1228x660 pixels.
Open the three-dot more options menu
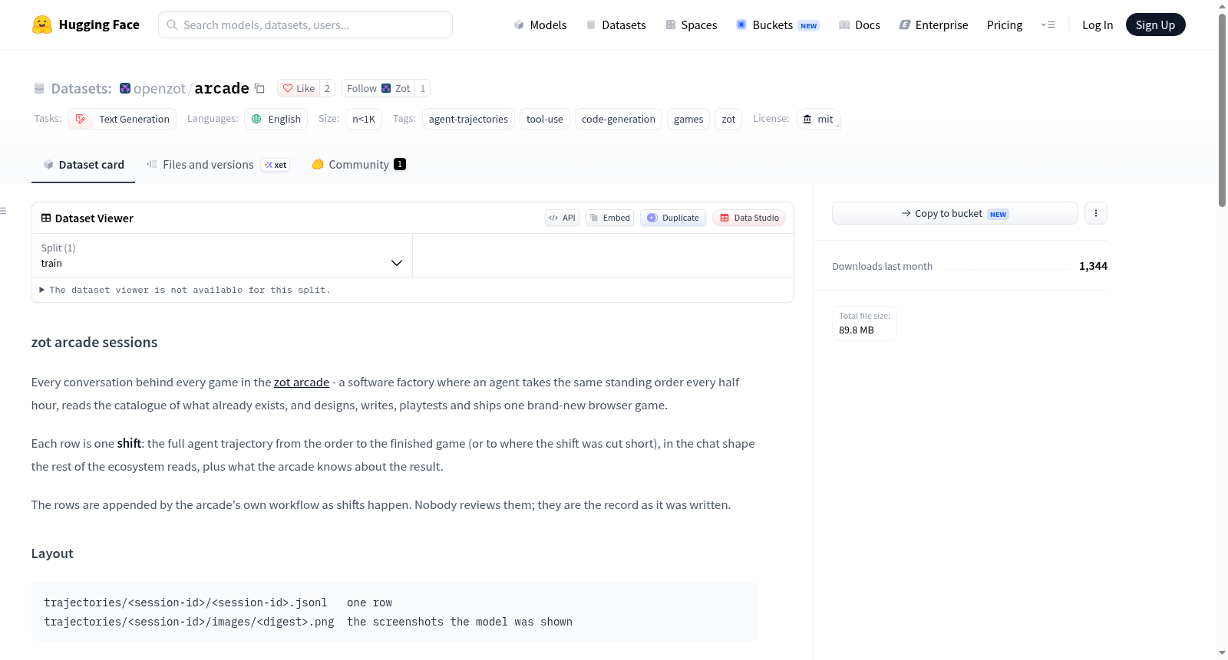(x=1096, y=213)
